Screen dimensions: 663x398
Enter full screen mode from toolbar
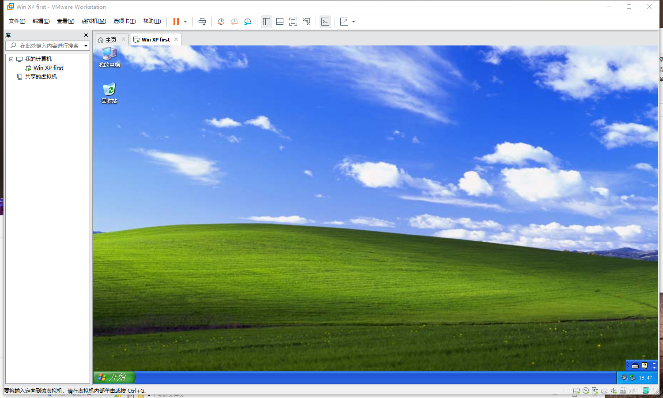293,22
